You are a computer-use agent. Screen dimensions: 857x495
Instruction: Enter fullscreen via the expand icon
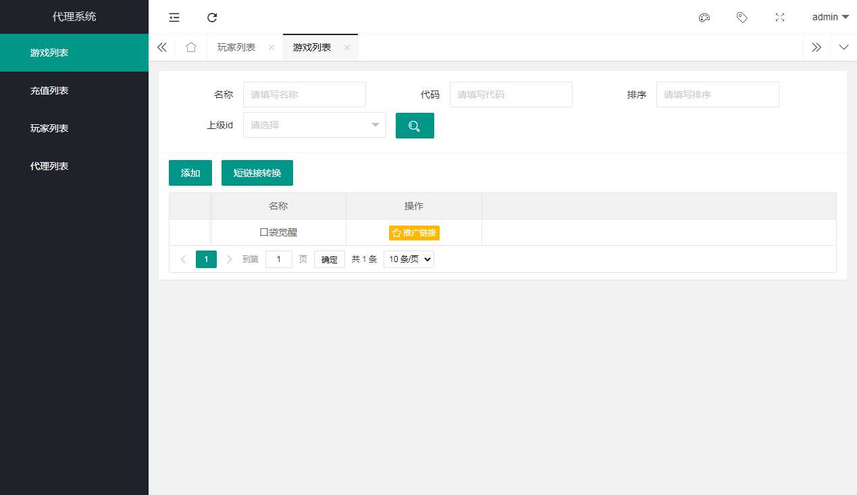780,18
